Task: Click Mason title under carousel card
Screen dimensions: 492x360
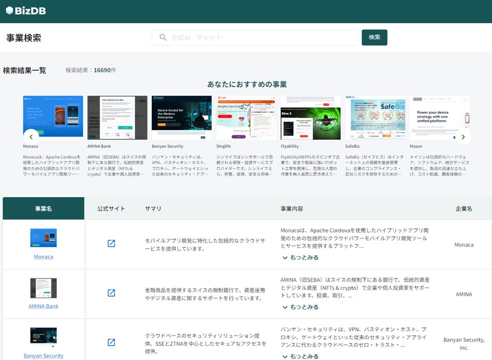Action: [416, 146]
